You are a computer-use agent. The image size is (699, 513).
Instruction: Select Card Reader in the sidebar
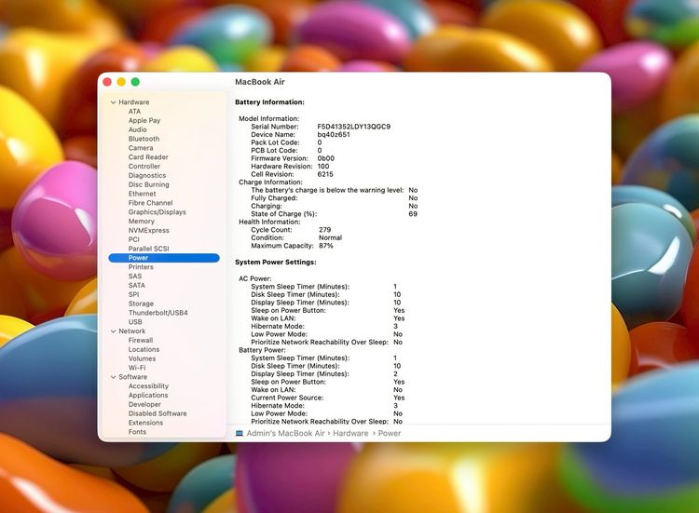148,157
